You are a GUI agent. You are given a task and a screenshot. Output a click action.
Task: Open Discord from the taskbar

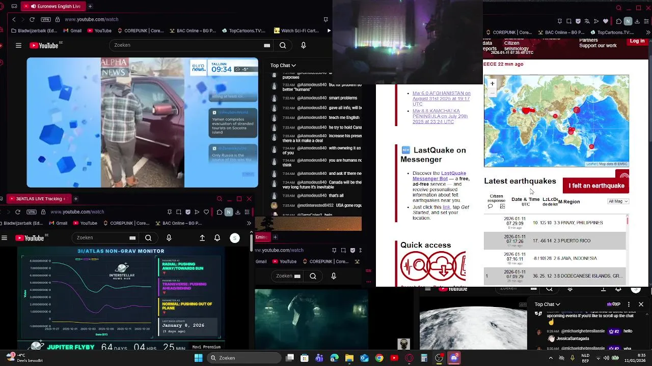(454, 358)
